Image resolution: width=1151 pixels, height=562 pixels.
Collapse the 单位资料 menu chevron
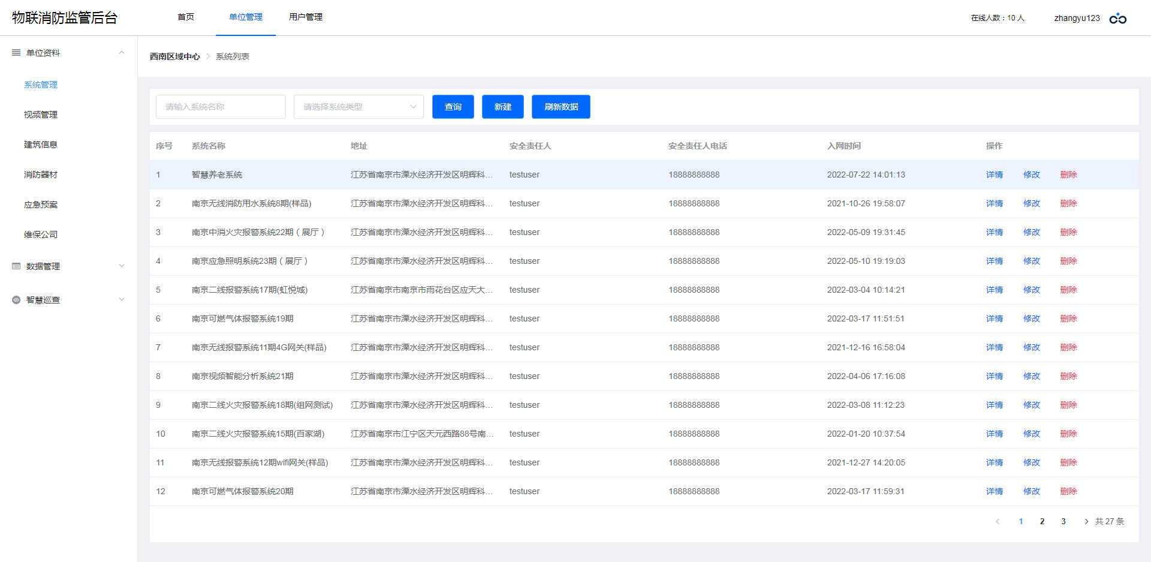122,53
